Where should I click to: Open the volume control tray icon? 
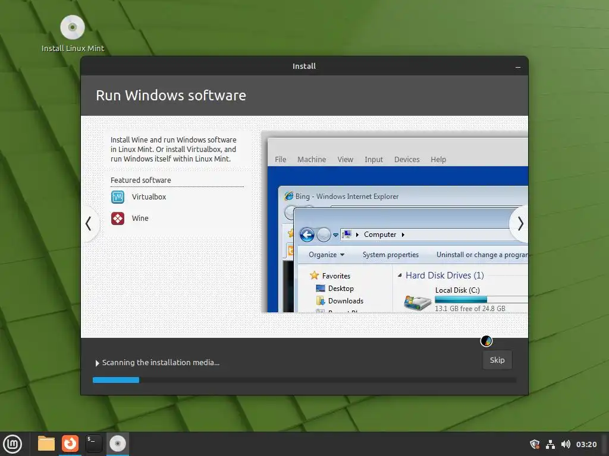pyautogui.click(x=566, y=444)
